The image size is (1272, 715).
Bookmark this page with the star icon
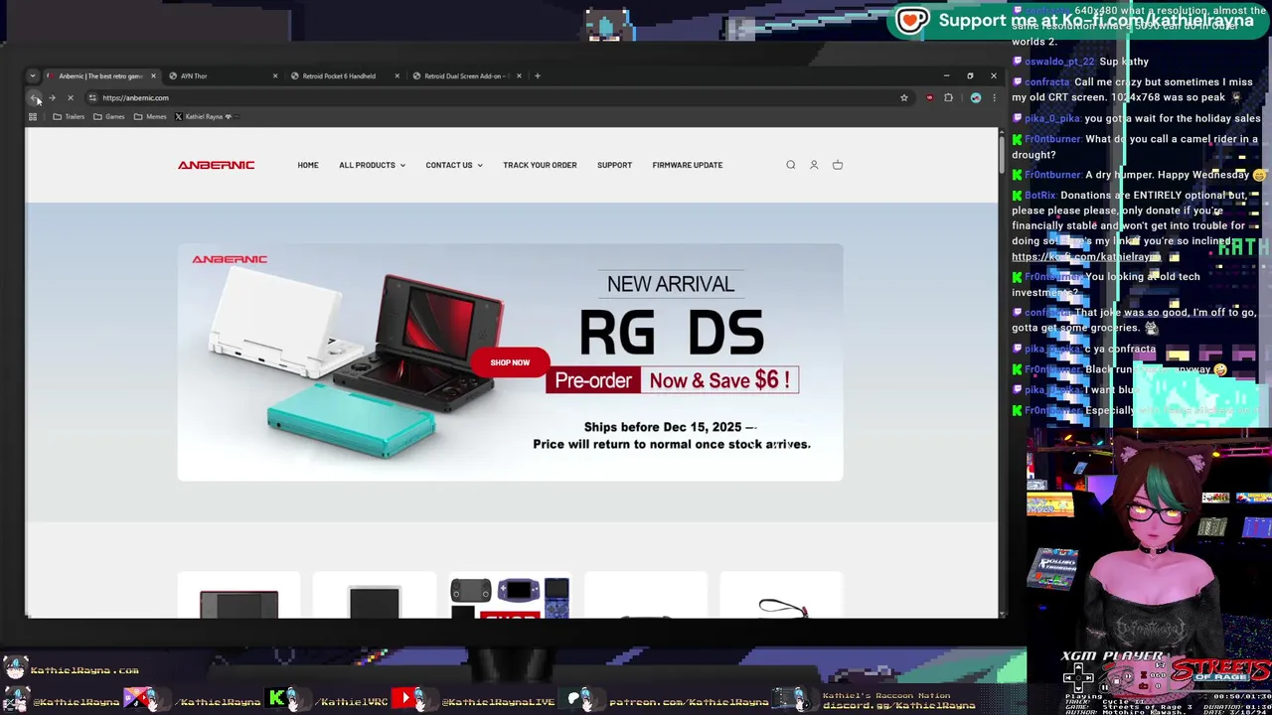(903, 97)
